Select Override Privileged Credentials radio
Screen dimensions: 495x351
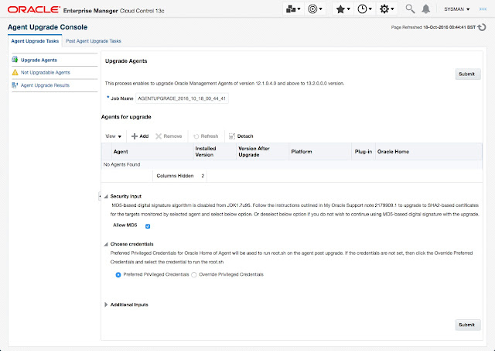pyautogui.click(x=194, y=275)
